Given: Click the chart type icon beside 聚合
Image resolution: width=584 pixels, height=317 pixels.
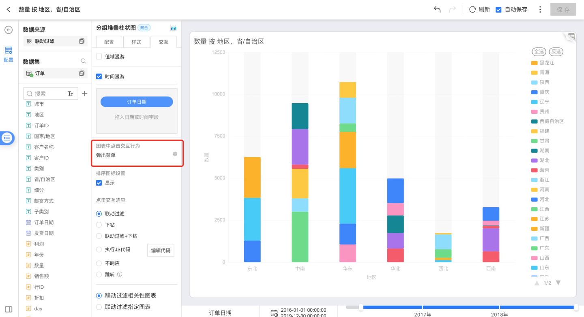Looking at the screenshot, I should click(173, 28).
